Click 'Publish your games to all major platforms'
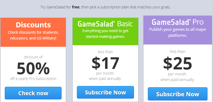 tap(178, 32)
